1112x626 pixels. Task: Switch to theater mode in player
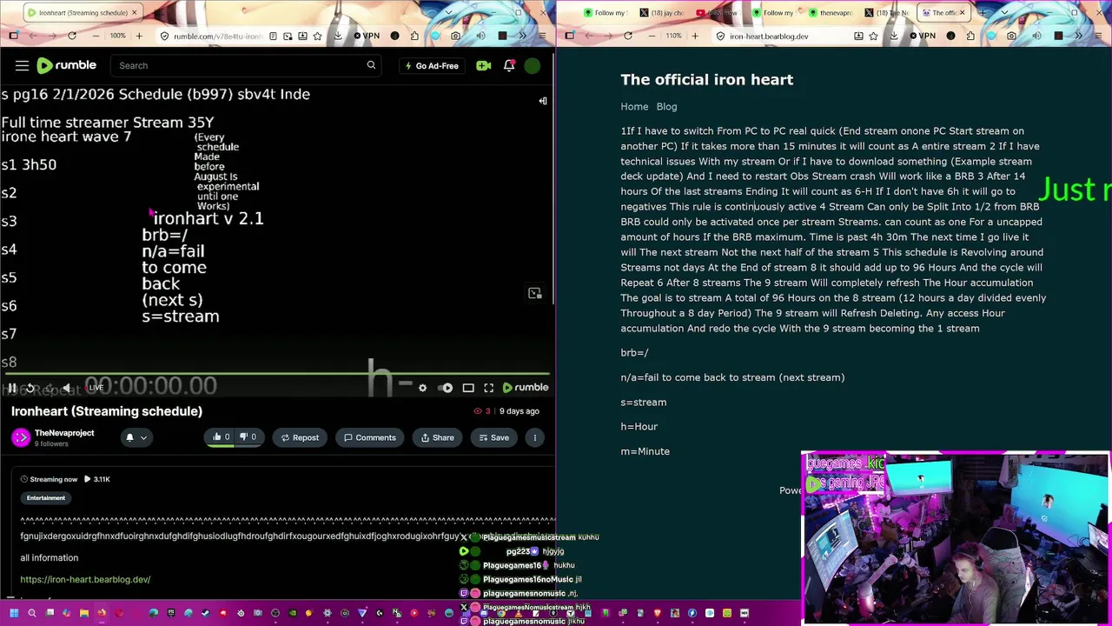[468, 388]
